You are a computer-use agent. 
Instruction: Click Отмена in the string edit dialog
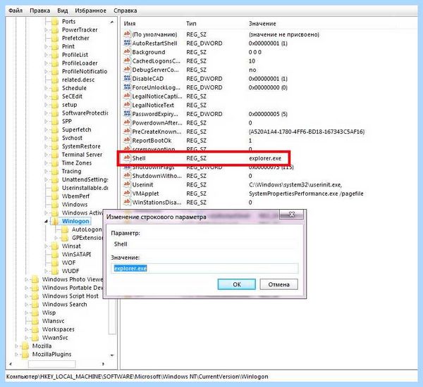(278, 284)
